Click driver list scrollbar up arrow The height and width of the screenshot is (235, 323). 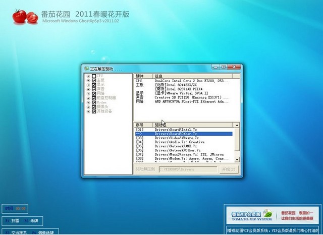tap(237, 125)
